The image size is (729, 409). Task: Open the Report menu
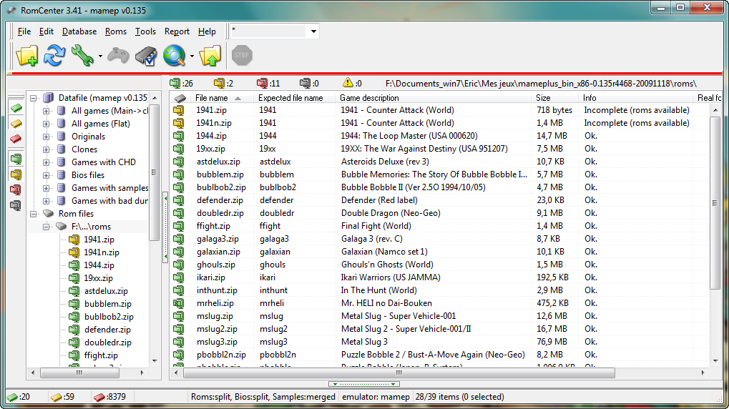177,31
